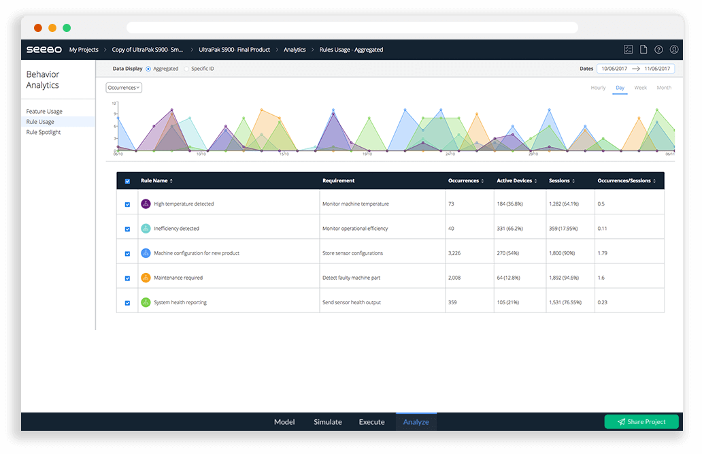This screenshot has height=454, width=702.
Task: Click Rules Usage - Aggregated breadcrumb
Action: [351, 50]
